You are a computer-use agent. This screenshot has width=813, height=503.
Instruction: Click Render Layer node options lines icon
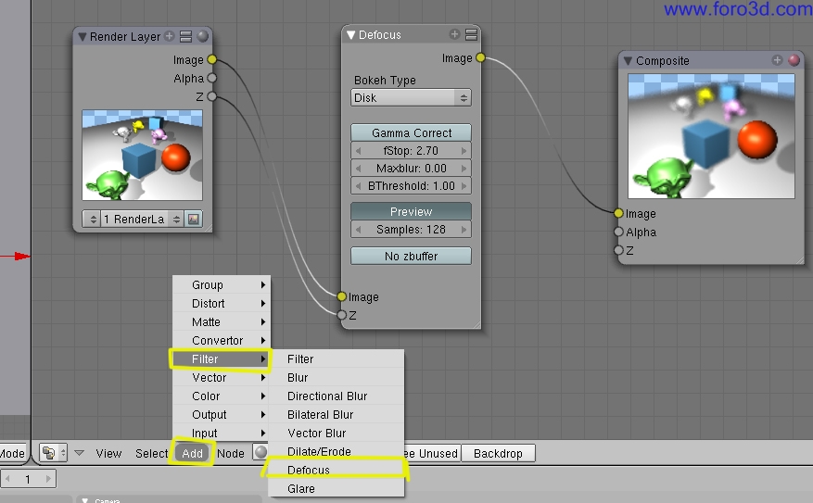185,36
